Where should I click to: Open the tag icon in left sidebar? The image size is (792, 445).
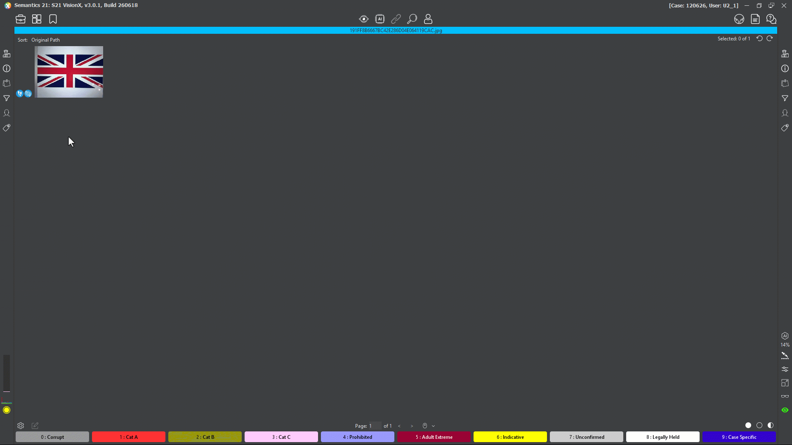7,128
